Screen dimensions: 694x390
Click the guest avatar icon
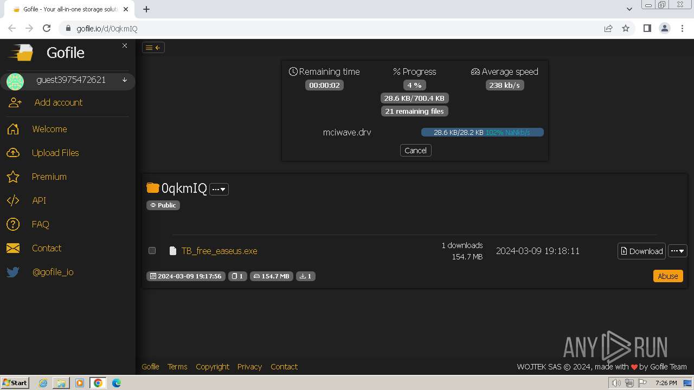click(x=15, y=81)
